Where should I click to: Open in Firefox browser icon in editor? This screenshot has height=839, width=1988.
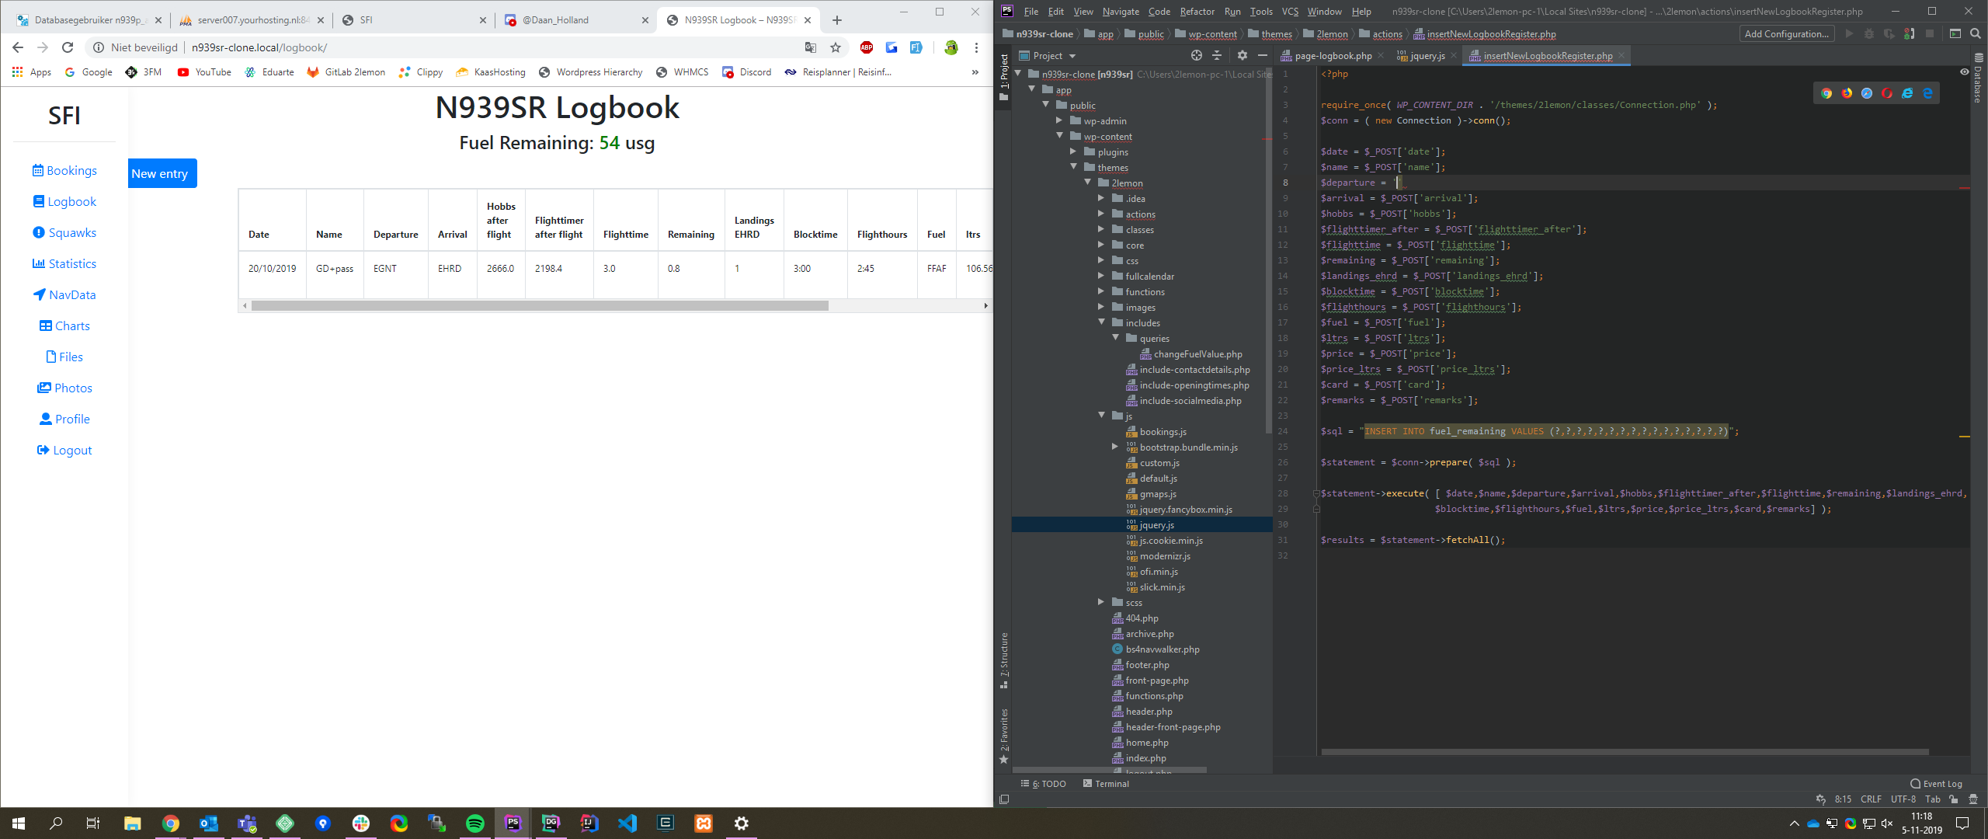1847,93
